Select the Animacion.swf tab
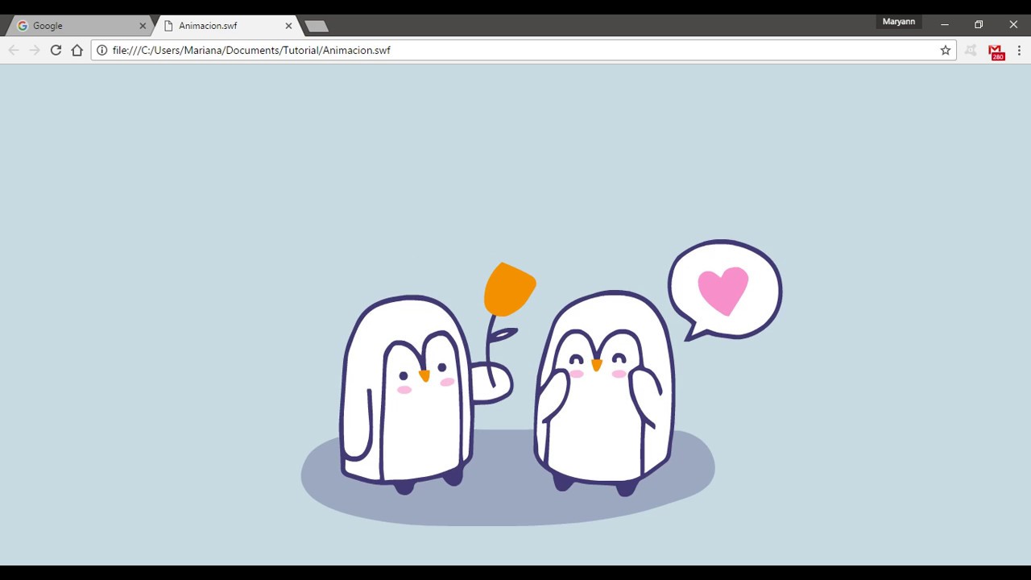Viewport: 1031px width, 580px height. coord(227,26)
